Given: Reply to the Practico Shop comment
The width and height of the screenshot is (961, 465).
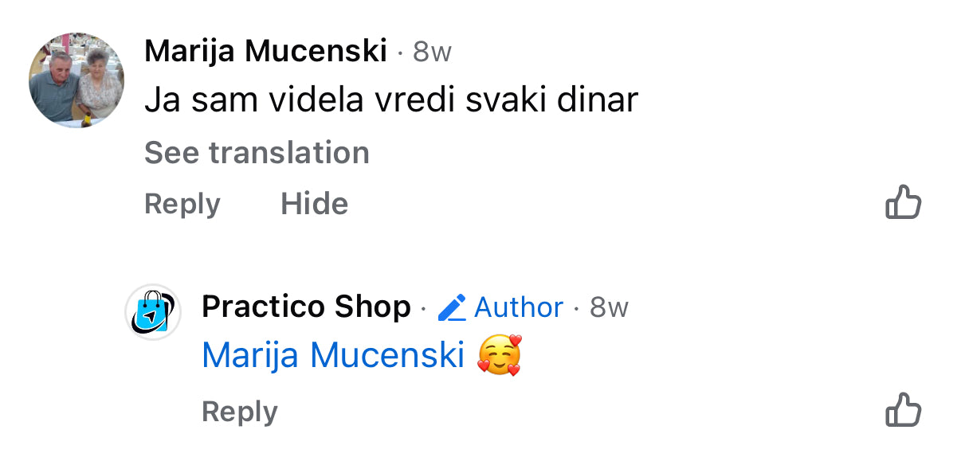Looking at the screenshot, I should (239, 412).
